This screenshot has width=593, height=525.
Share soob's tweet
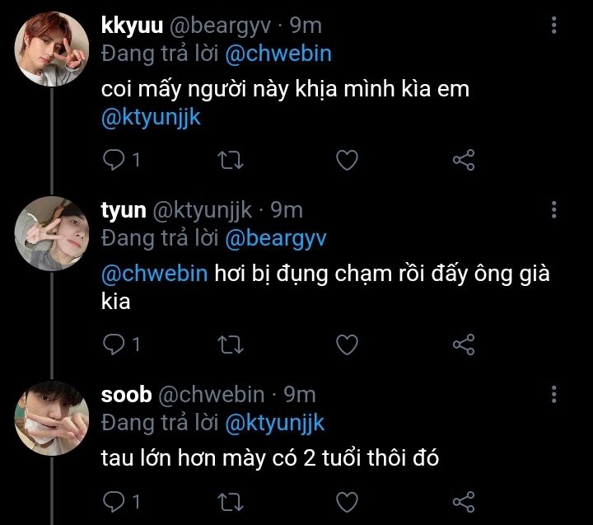[465, 500]
